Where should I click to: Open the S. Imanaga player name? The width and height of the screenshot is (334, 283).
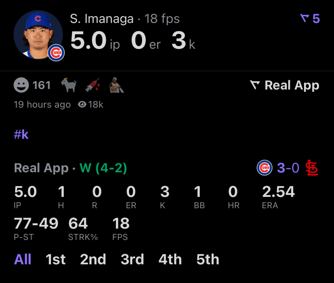pos(102,19)
